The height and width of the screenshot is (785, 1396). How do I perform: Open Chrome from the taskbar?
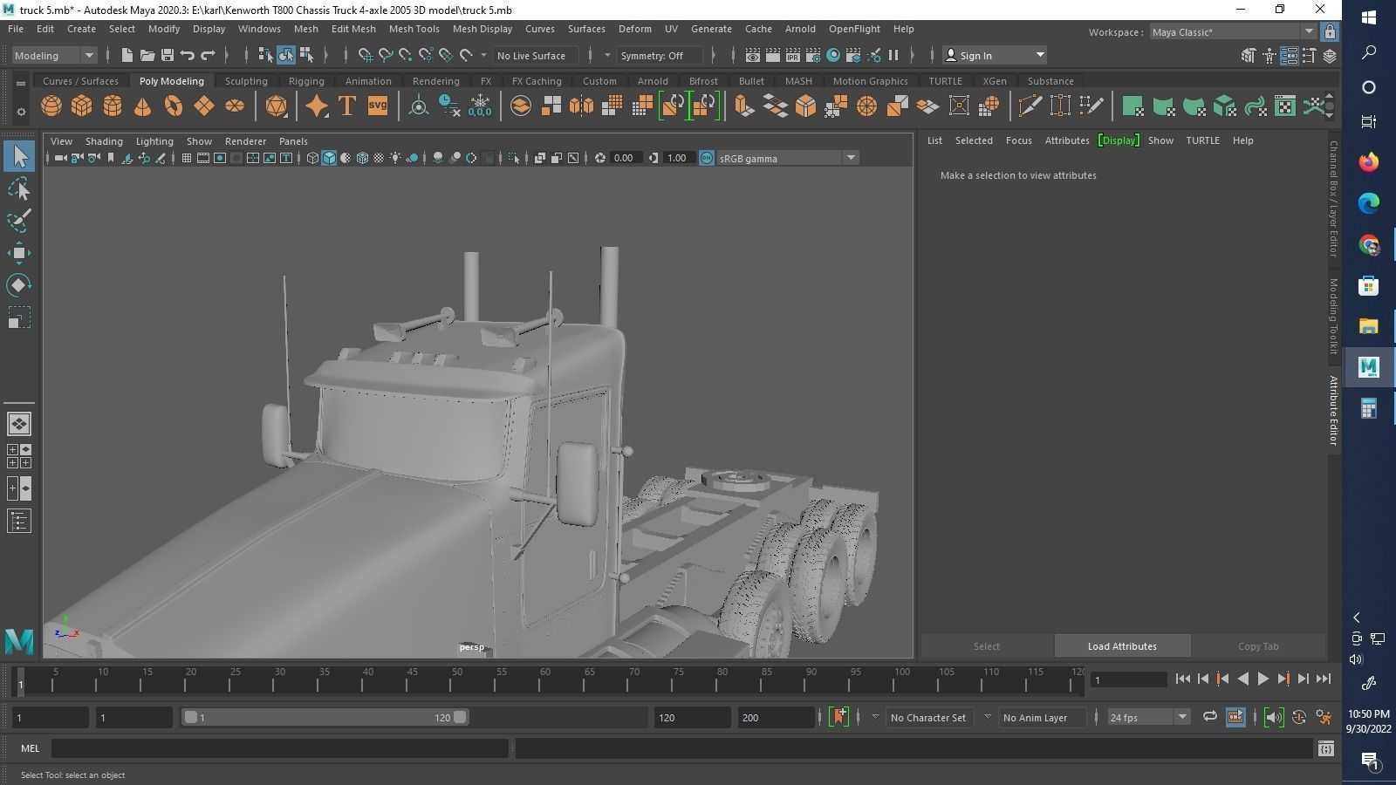point(1368,245)
